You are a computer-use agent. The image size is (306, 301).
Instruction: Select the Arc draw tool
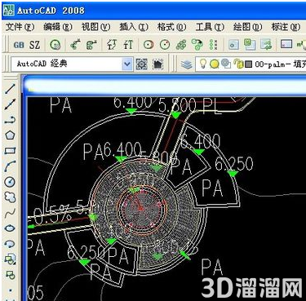point(10,166)
